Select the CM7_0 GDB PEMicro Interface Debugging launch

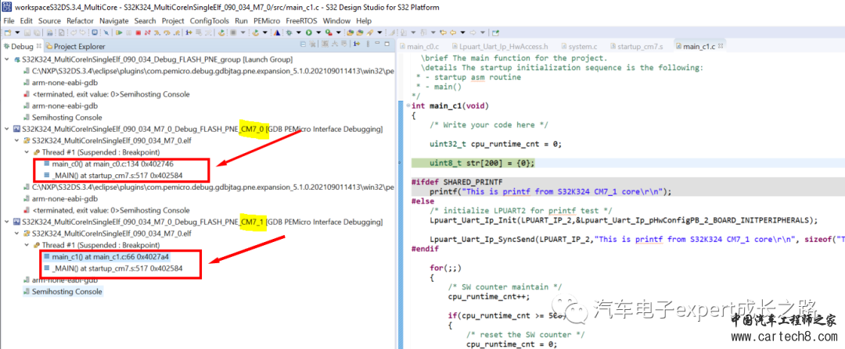[x=197, y=129]
